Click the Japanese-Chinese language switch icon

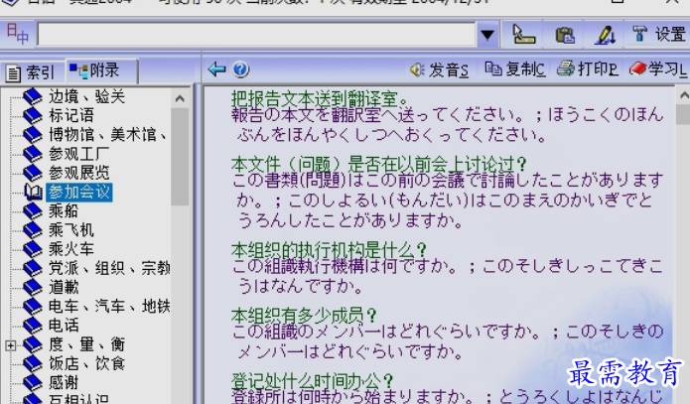pyautogui.click(x=17, y=34)
